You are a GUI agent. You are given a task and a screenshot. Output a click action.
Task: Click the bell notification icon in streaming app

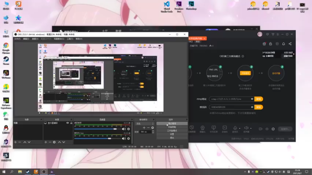(x=284, y=44)
